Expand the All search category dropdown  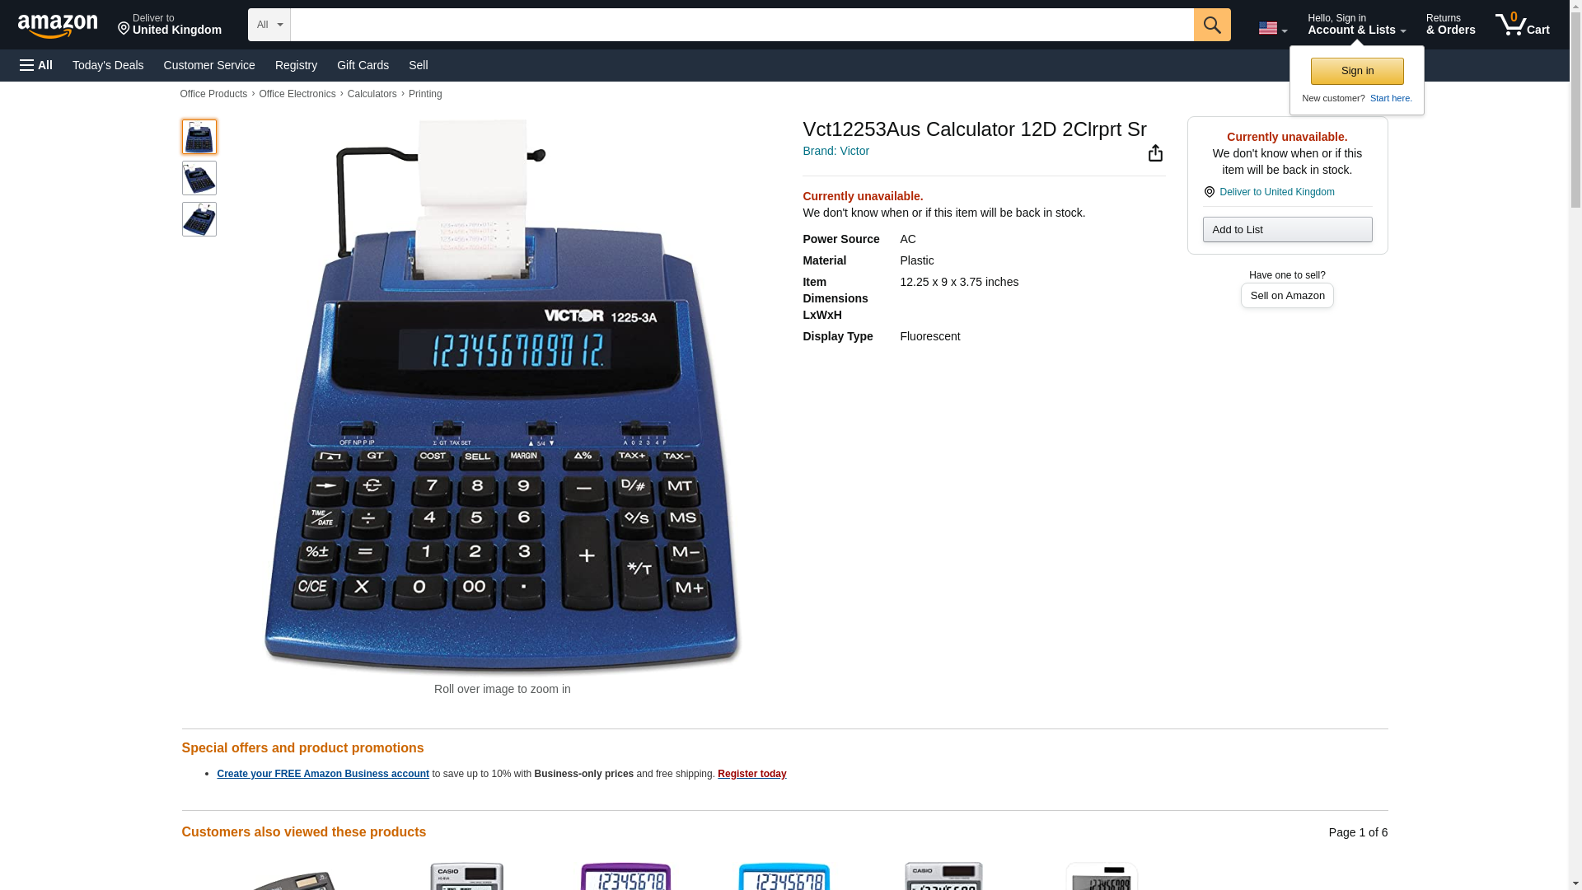coord(269,25)
